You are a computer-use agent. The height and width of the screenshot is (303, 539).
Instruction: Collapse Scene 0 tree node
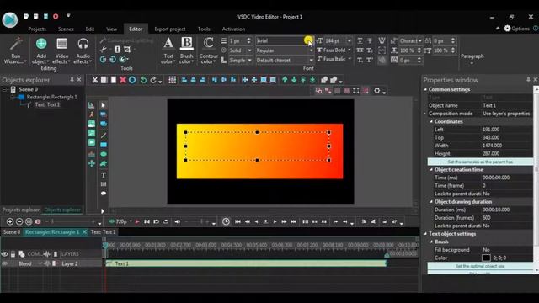pos(5,89)
